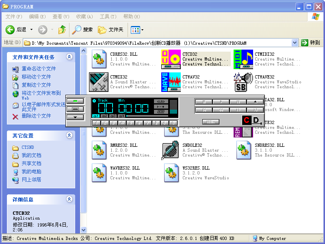Screen dimensions: 325x244
Task: Select the CTWAVE32 WaveStudio icon
Action: [243, 82]
